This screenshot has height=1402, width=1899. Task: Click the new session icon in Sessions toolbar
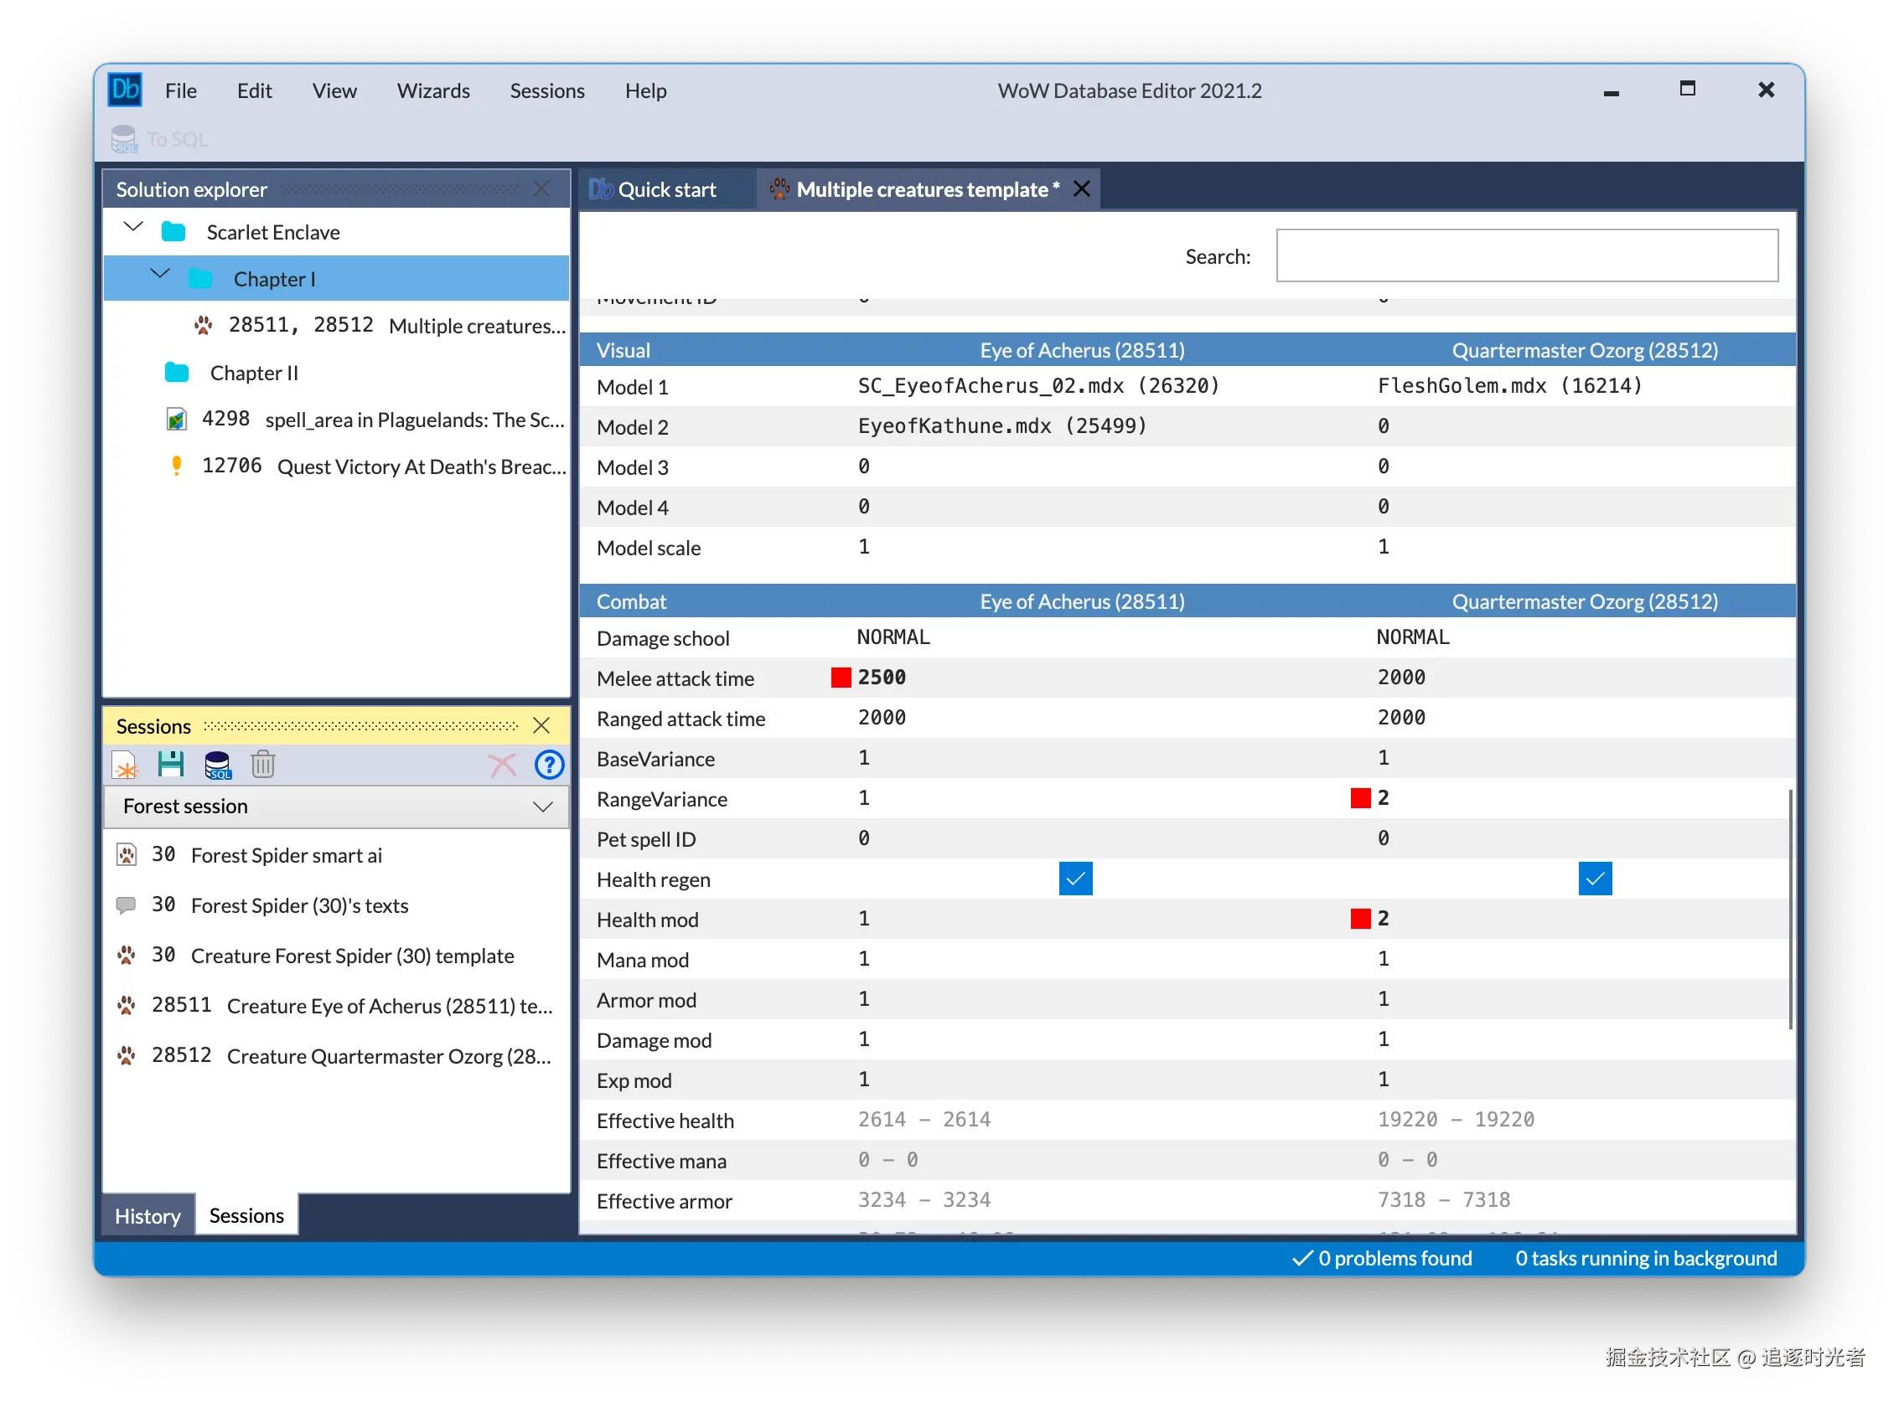pyautogui.click(x=125, y=766)
